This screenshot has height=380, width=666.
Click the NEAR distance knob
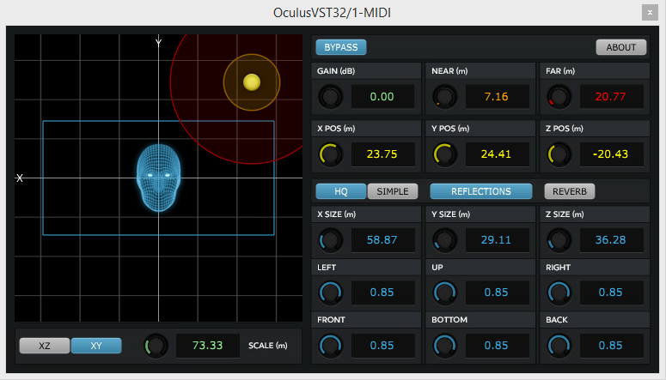pos(444,97)
